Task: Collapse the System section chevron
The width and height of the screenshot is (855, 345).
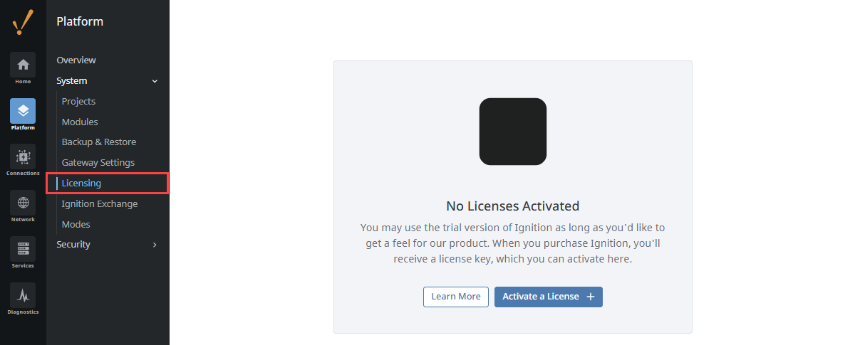Action: [155, 81]
